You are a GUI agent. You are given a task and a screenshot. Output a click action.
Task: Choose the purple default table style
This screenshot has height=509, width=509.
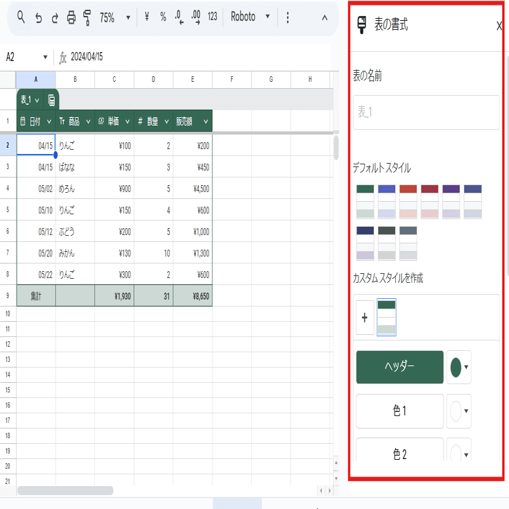(451, 201)
